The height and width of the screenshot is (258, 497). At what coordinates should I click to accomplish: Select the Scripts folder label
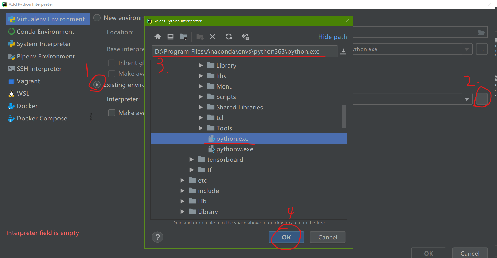226,97
